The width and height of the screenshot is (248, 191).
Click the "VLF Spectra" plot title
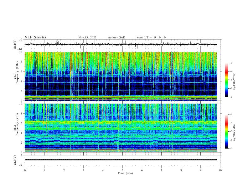tap(35, 37)
